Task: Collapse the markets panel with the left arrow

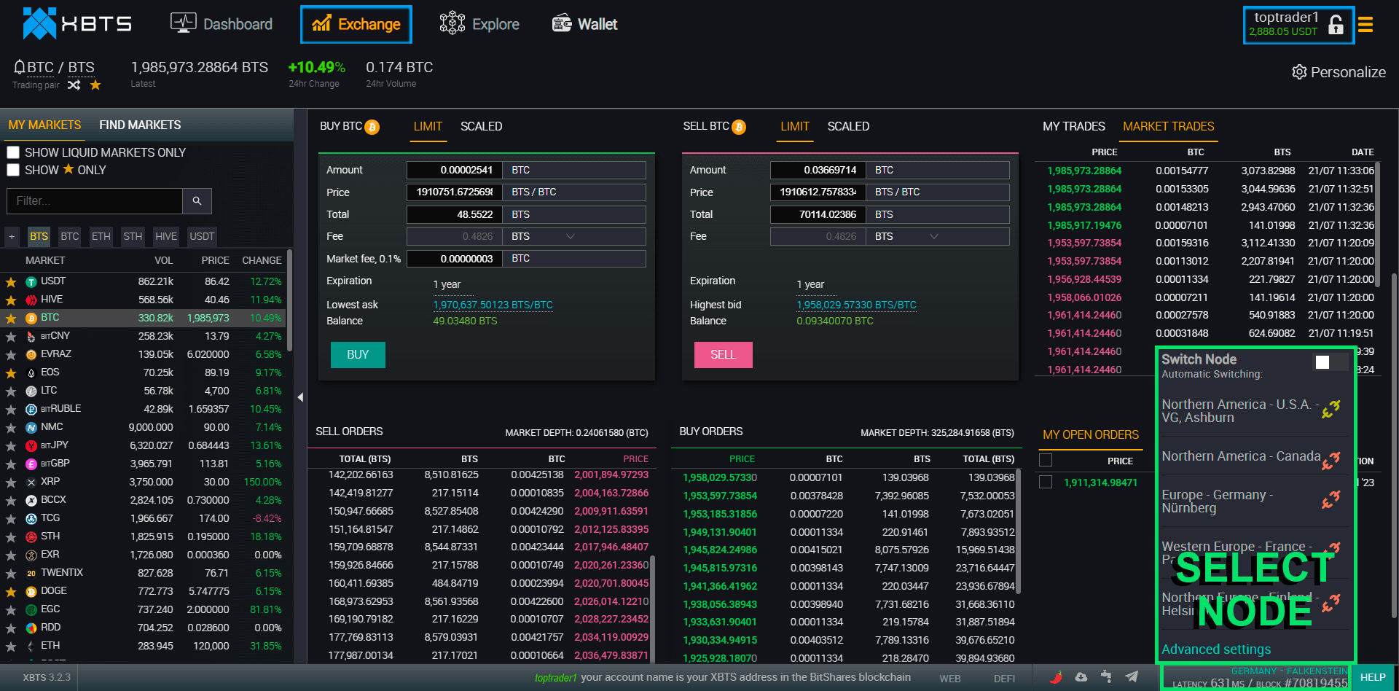Action: tap(300, 397)
